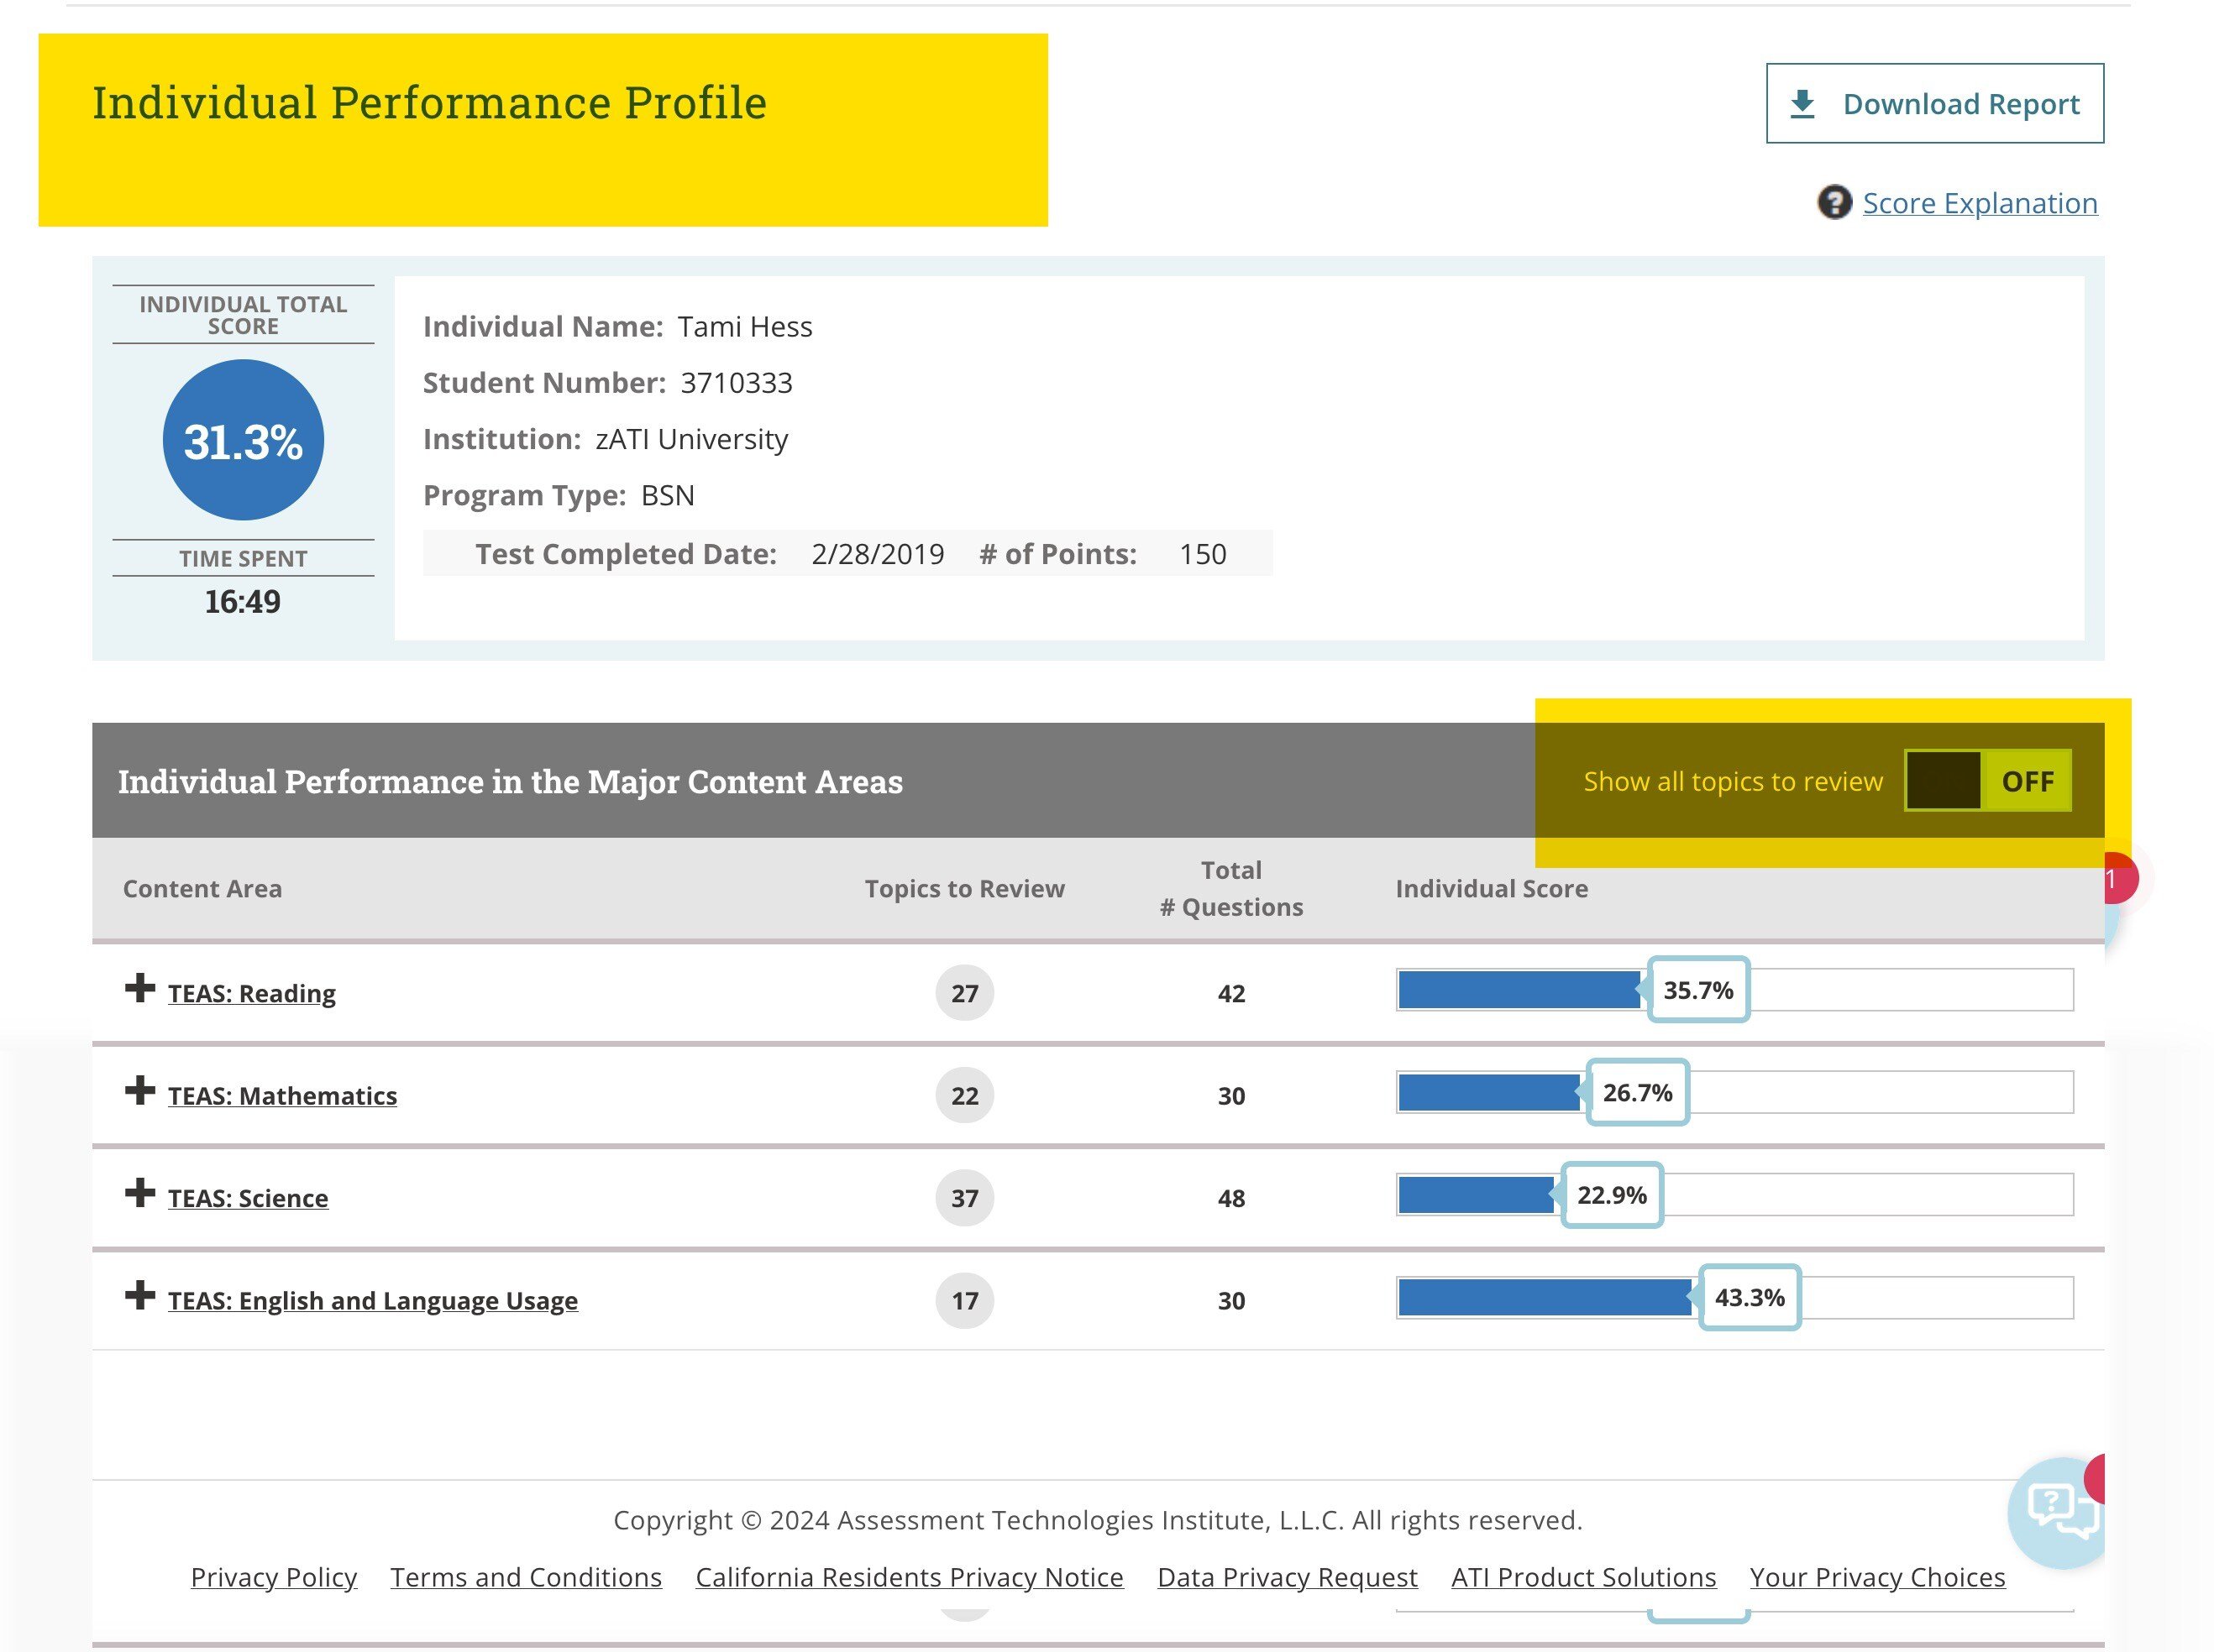Screen dimensions: 2214x1652
Task: Click the question mark help icon
Action: pos(1834,202)
